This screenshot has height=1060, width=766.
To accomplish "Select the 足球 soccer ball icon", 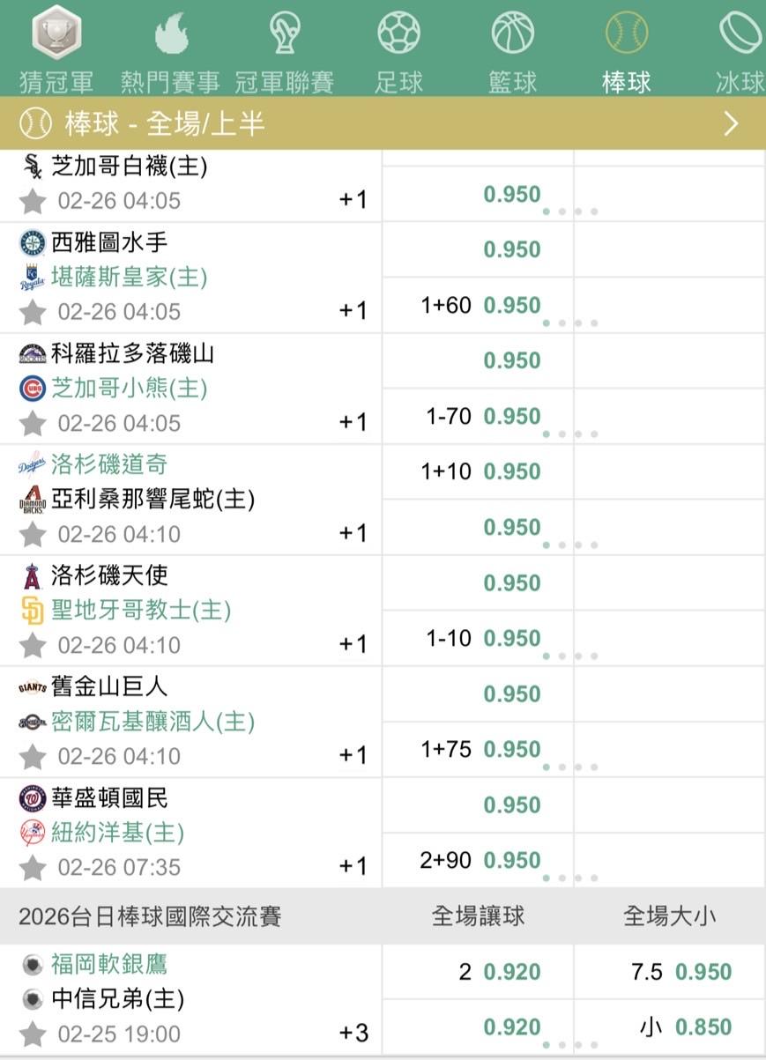I will (398, 33).
